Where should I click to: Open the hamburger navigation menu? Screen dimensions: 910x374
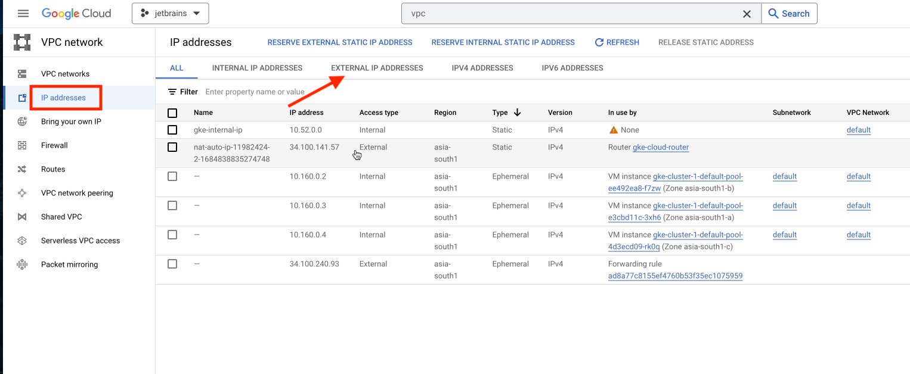point(23,14)
